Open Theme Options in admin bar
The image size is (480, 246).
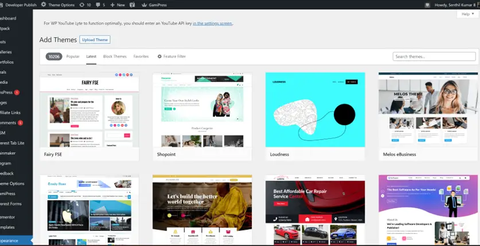tap(58, 5)
